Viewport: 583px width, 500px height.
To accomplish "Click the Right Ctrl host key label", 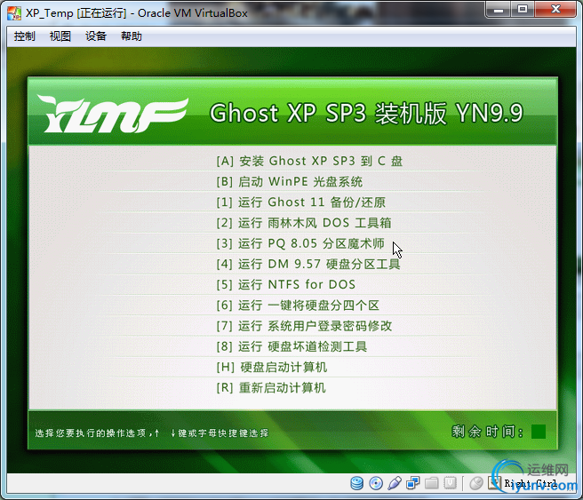I will pyautogui.click(x=531, y=483).
